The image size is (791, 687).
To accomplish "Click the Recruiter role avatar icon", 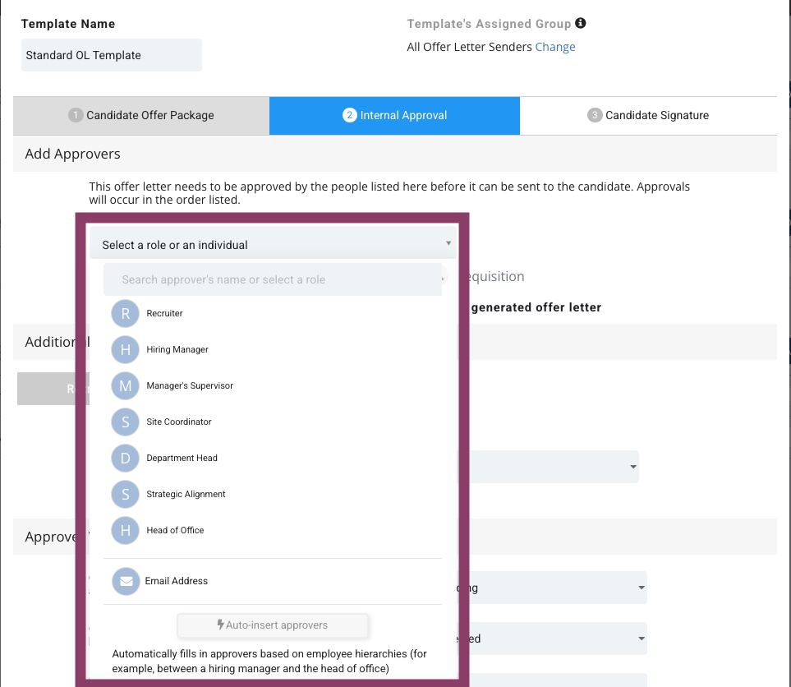I will point(125,313).
